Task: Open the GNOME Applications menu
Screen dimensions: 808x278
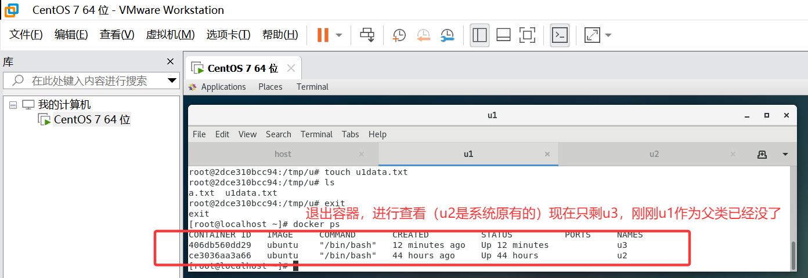Action: 223,87
